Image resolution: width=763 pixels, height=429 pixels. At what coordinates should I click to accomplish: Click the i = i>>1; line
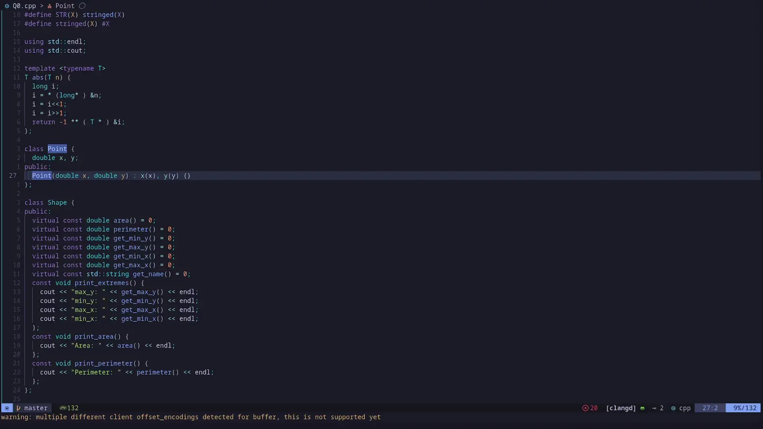tap(49, 113)
